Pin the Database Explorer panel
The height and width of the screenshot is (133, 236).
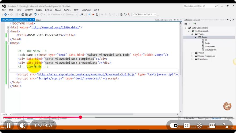pyautogui.click(x=230, y=20)
